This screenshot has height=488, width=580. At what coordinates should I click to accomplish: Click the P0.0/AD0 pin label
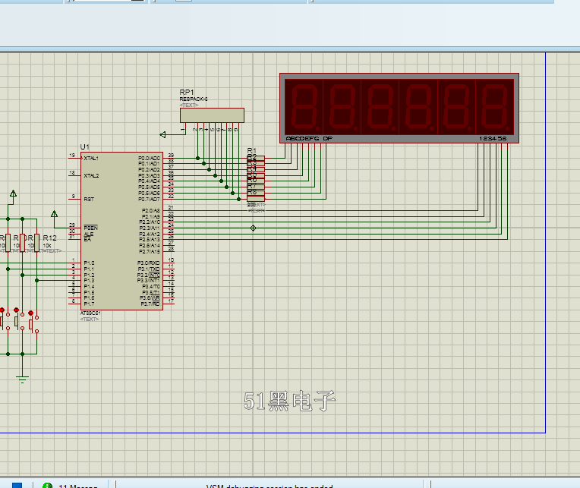149,158
